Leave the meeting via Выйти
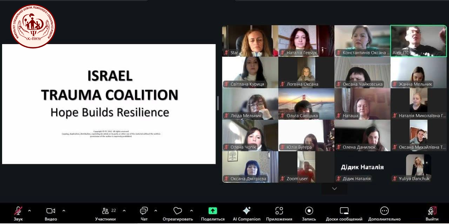 [x=432, y=211]
